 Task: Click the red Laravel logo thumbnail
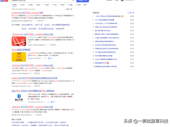[x=19, y=41]
